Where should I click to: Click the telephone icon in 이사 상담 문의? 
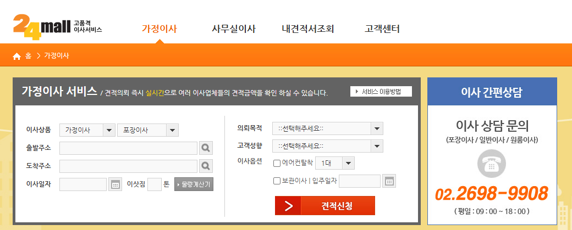pyautogui.click(x=492, y=164)
